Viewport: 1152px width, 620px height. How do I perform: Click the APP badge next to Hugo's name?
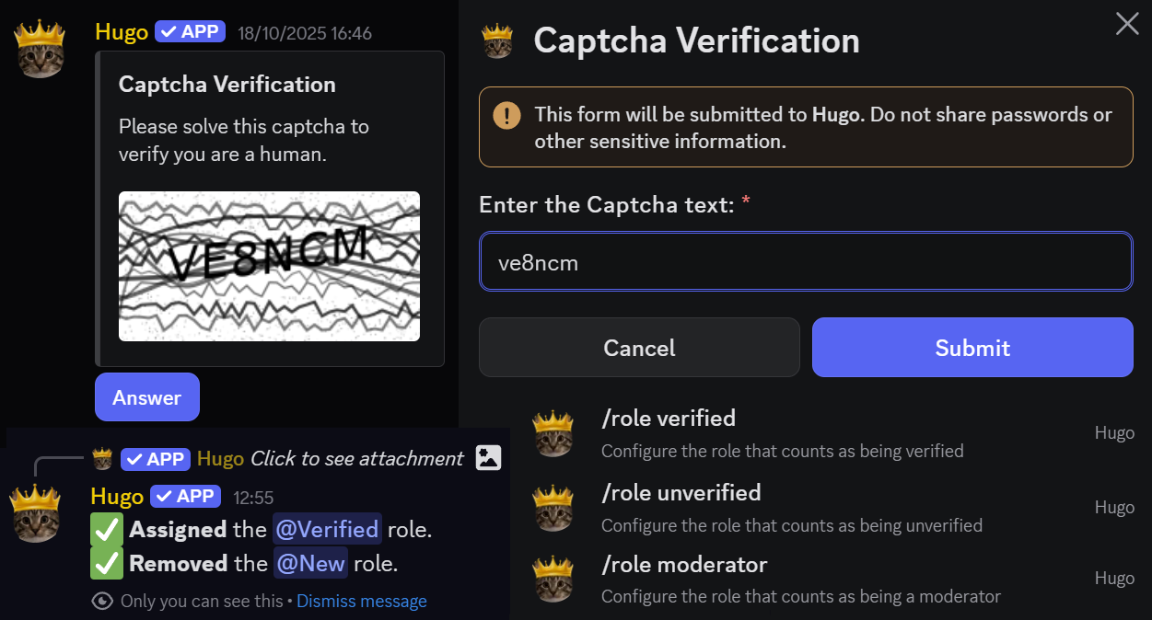[190, 30]
